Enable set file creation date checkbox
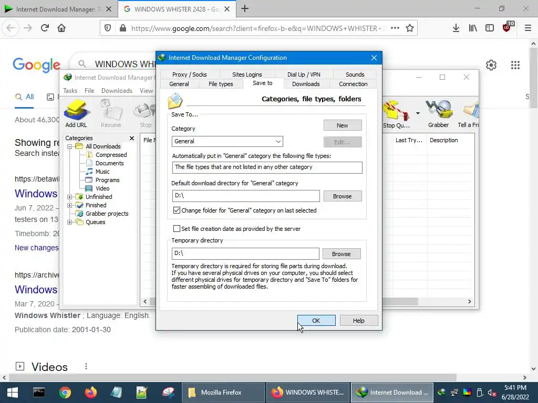This screenshot has height=403, width=538. click(177, 229)
